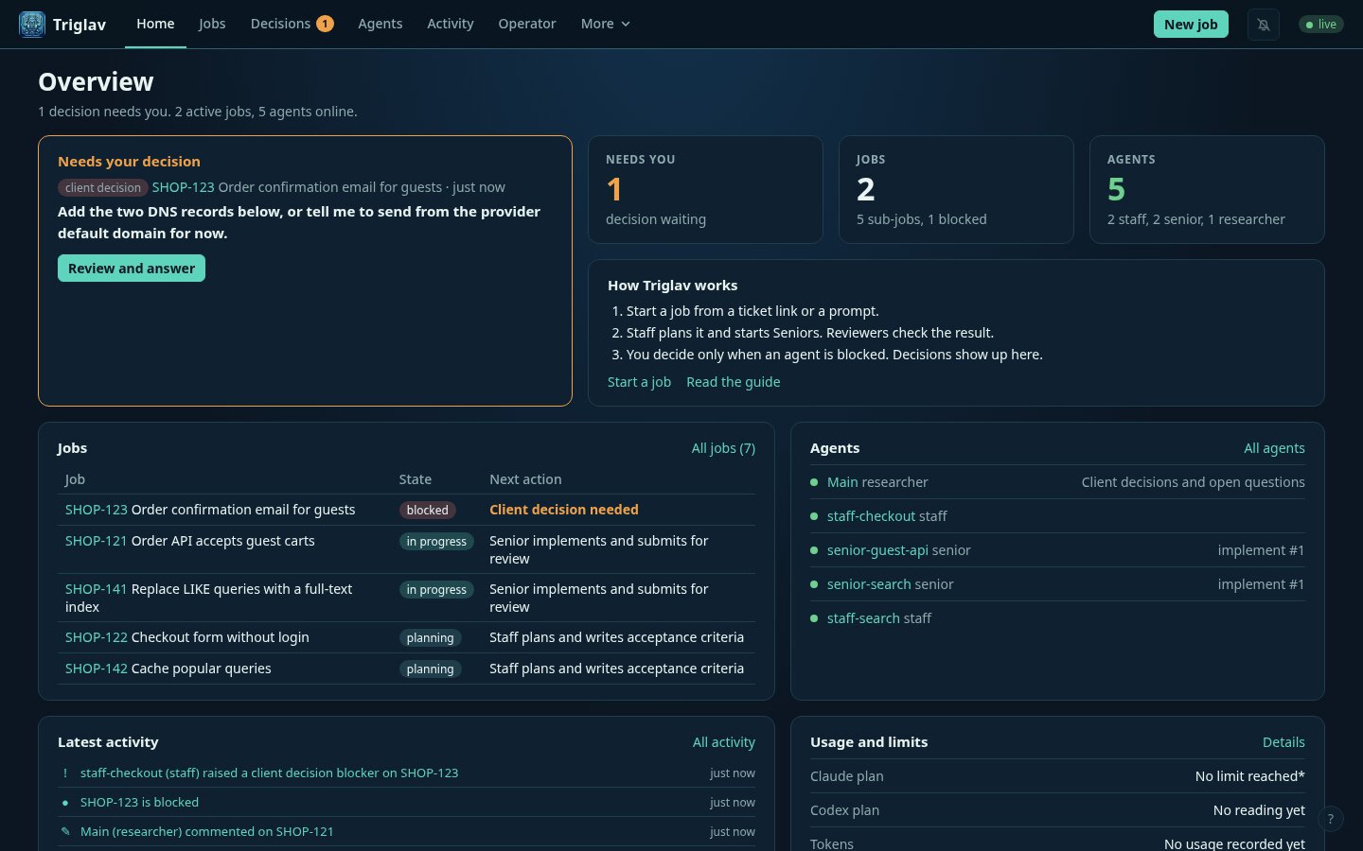1363x851 pixels.
Task: Open the Operator tab
Action: click(x=527, y=24)
